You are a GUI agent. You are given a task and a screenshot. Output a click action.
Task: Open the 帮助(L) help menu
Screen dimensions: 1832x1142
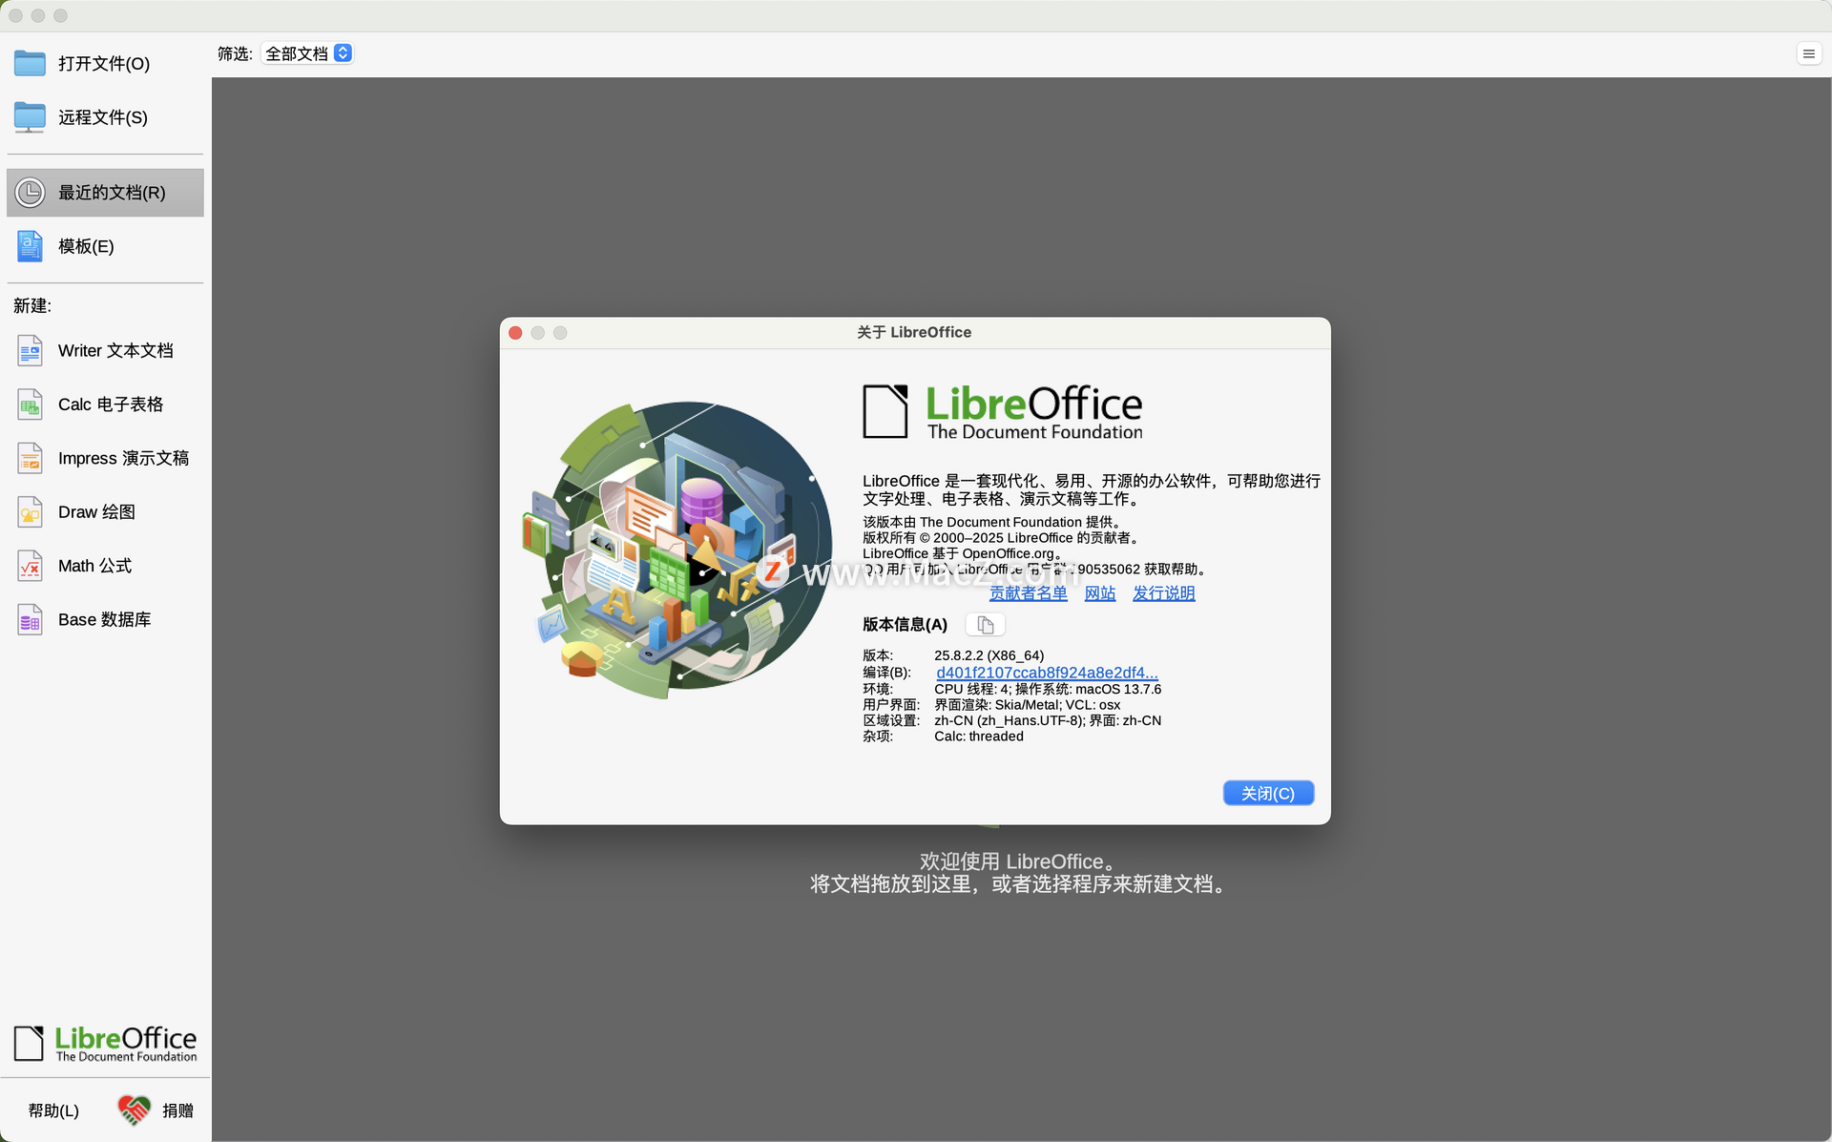[53, 1111]
